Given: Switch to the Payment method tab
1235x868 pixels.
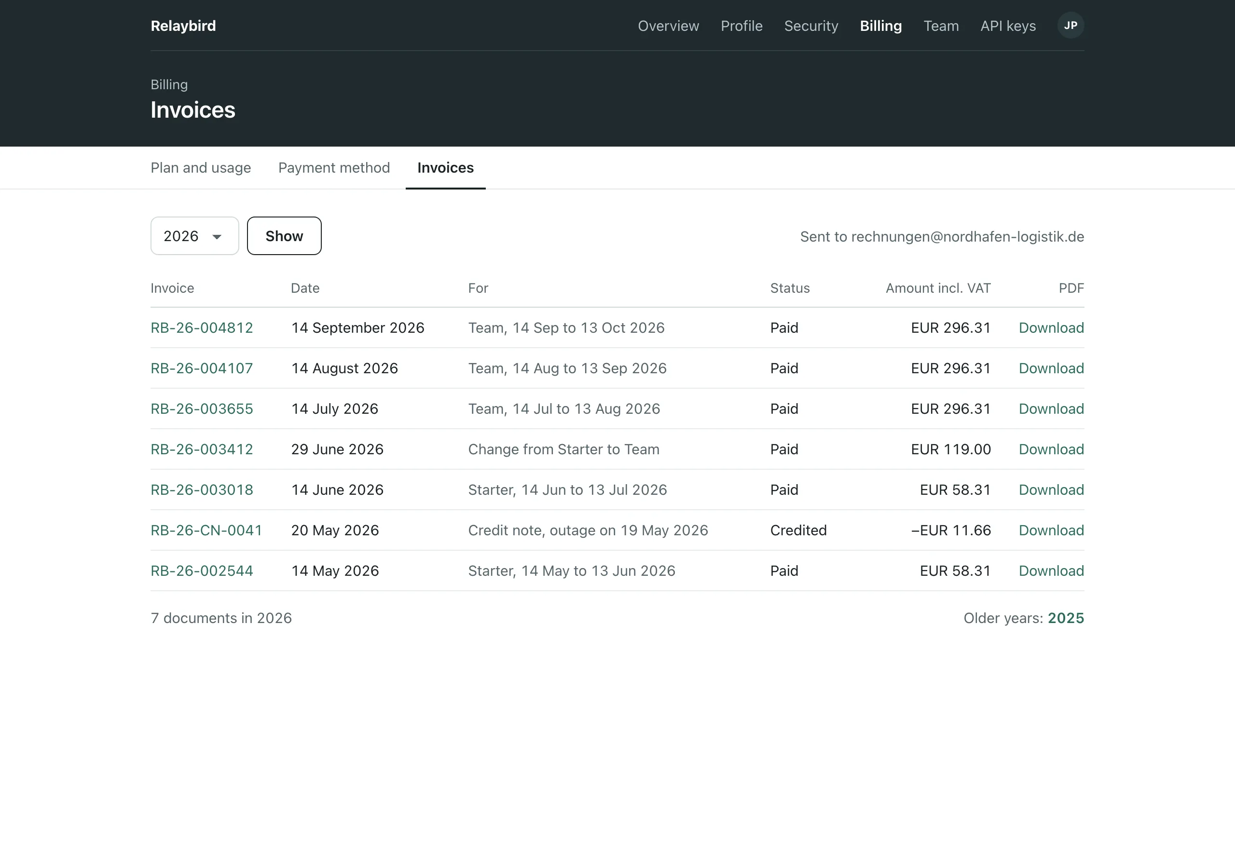Looking at the screenshot, I should pyautogui.click(x=334, y=168).
